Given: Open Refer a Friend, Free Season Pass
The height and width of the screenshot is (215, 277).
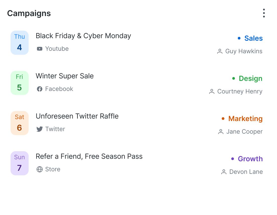Looking at the screenshot, I should (89, 156).
